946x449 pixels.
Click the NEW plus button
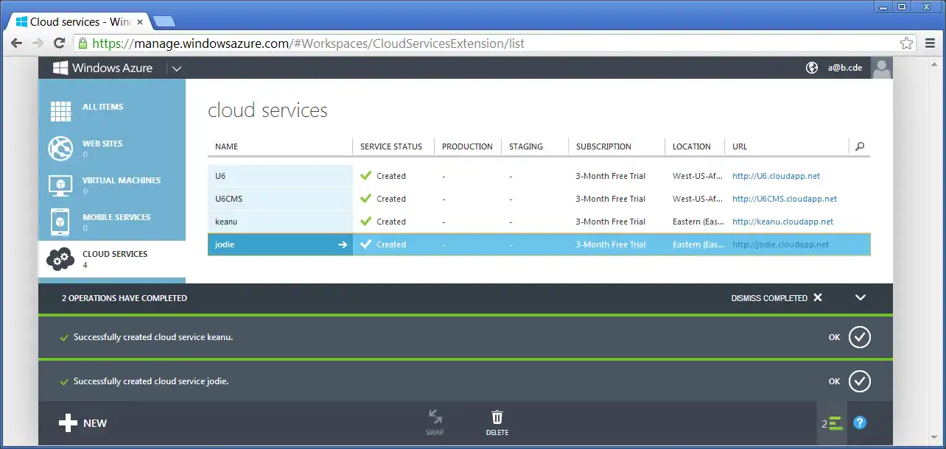(x=83, y=423)
